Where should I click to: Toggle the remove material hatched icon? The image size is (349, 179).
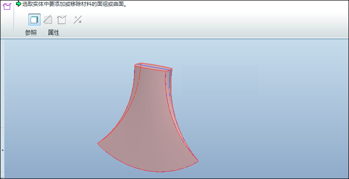[48, 20]
